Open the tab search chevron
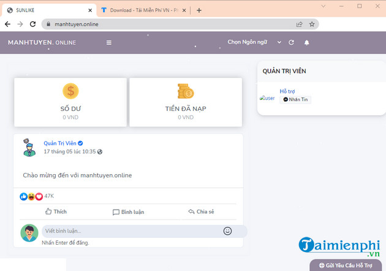 coord(324,6)
